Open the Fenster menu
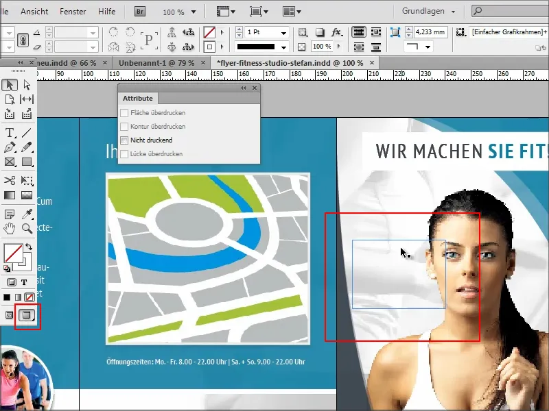The image size is (549, 411). (73, 12)
